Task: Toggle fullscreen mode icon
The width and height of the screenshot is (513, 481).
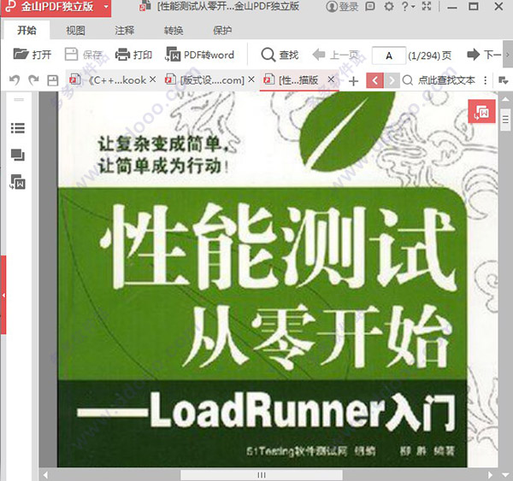Action: 427,6
